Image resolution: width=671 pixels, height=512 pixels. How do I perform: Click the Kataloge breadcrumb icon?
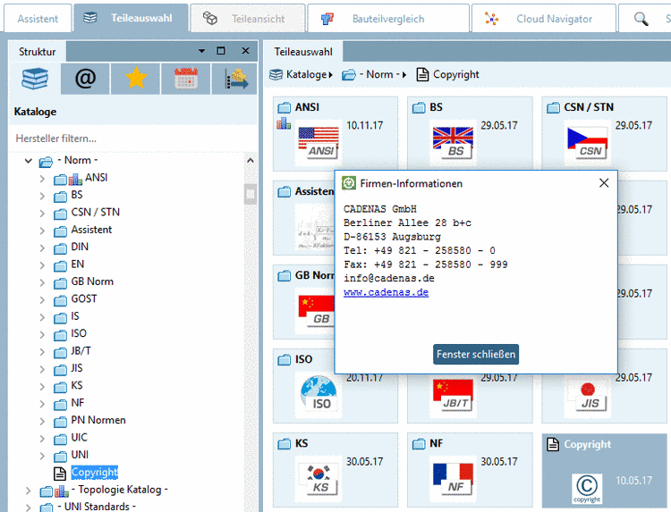(x=276, y=74)
